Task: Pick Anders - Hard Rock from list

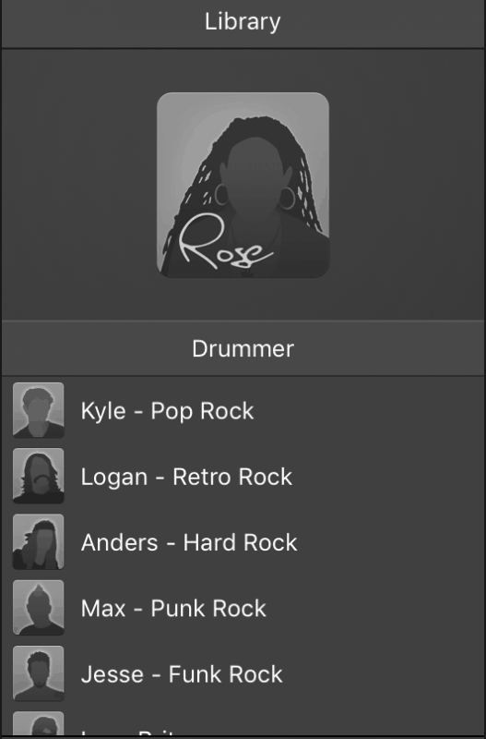Action: (189, 542)
